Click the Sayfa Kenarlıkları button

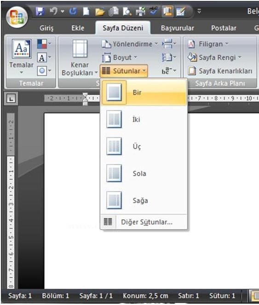tap(220, 71)
